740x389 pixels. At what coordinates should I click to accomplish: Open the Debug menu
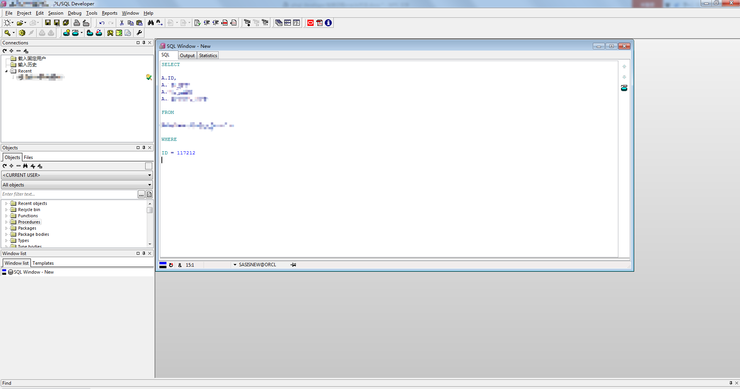[75, 13]
